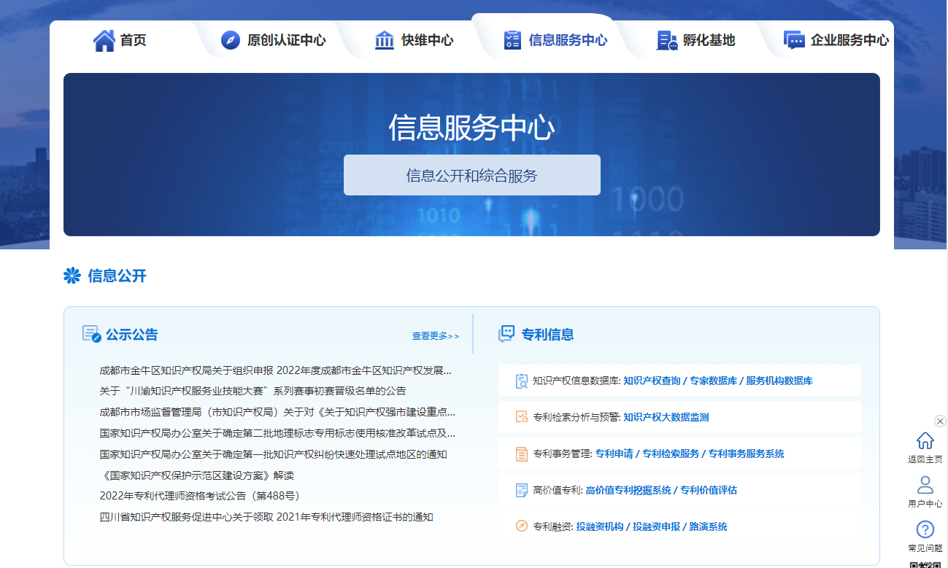The image size is (948, 568).
Task: Click the 返回主页 house icon in sidebar
Action: click(925, 440)
